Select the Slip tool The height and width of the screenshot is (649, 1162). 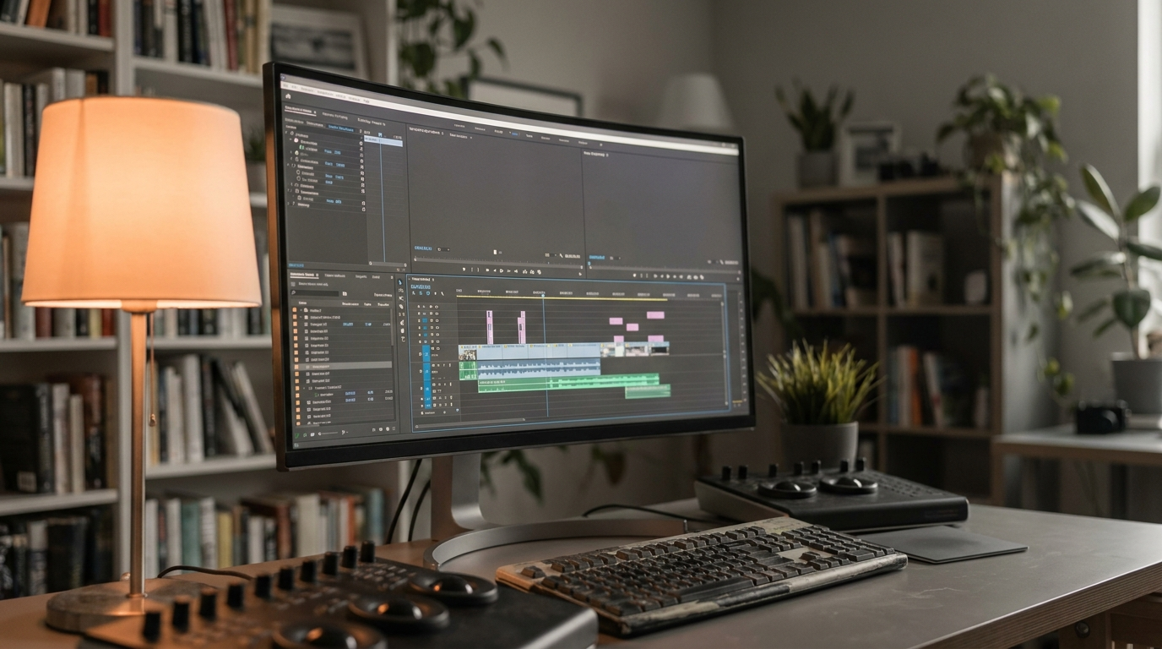click(x=402, y=314)
